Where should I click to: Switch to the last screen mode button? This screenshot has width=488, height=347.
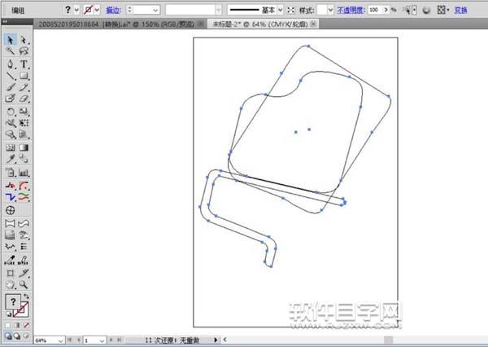click(26, 336)
